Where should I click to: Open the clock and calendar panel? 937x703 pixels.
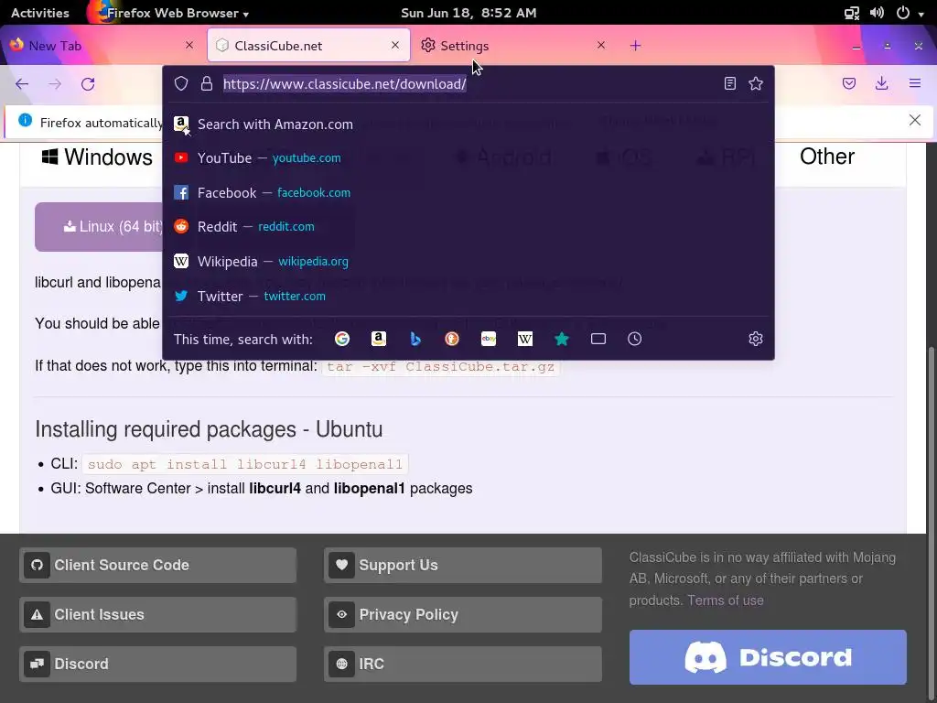tap(468, 13)
